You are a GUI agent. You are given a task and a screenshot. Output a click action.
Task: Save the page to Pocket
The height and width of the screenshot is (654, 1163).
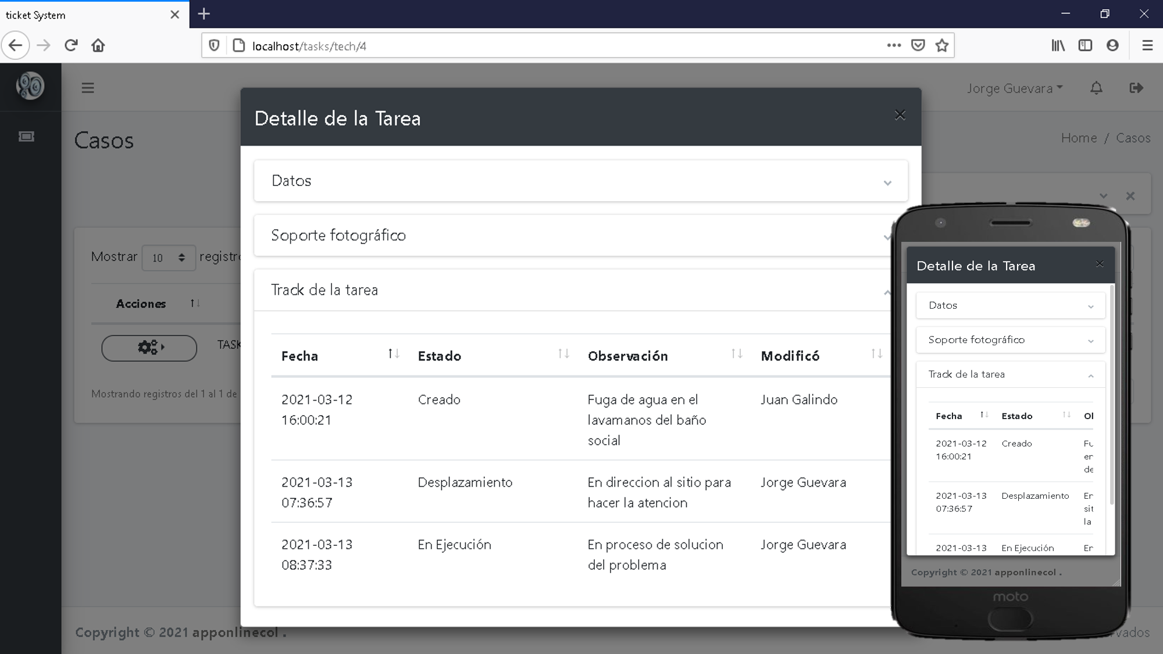(918, 45)
